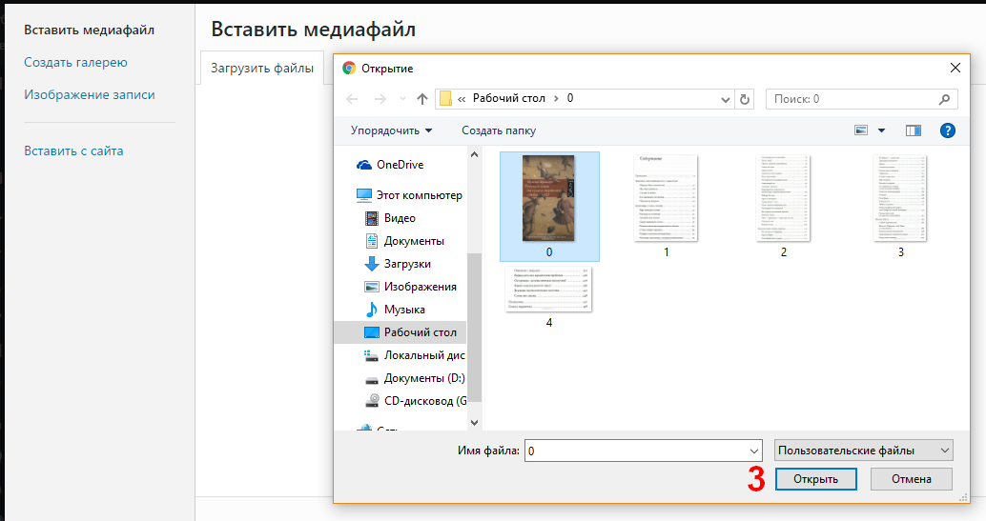Close the 'Открытие' dialog
The image size is (986, 521).
(x=955, y=68)
